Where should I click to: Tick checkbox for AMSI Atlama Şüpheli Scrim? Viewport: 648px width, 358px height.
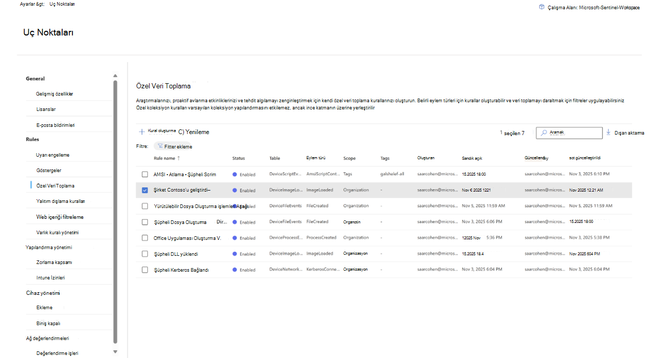[x=145, y=174]
